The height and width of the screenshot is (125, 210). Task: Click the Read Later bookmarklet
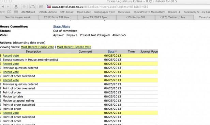pos(84,12)
